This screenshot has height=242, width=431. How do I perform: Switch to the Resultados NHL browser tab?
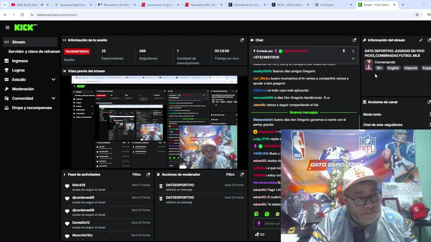(x=203, y=5)
